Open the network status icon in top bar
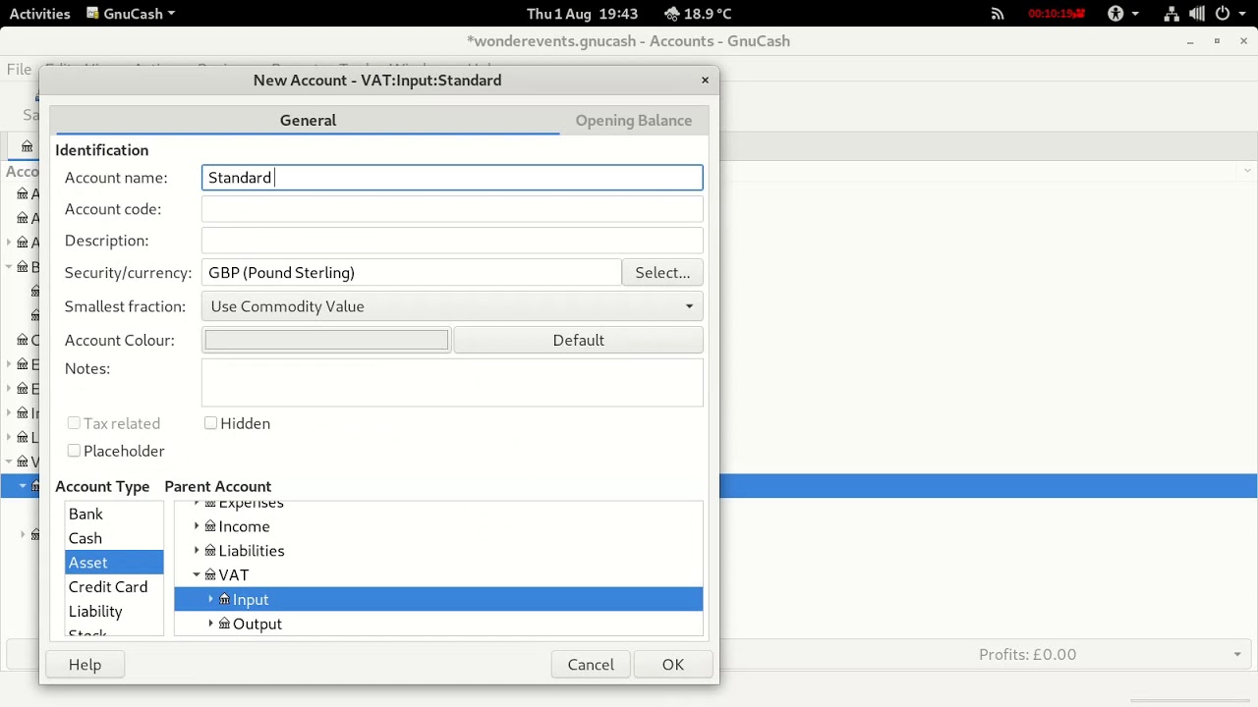This screenshot has width=1258, height=707. pyautogui.click(x=1172, y=14)
